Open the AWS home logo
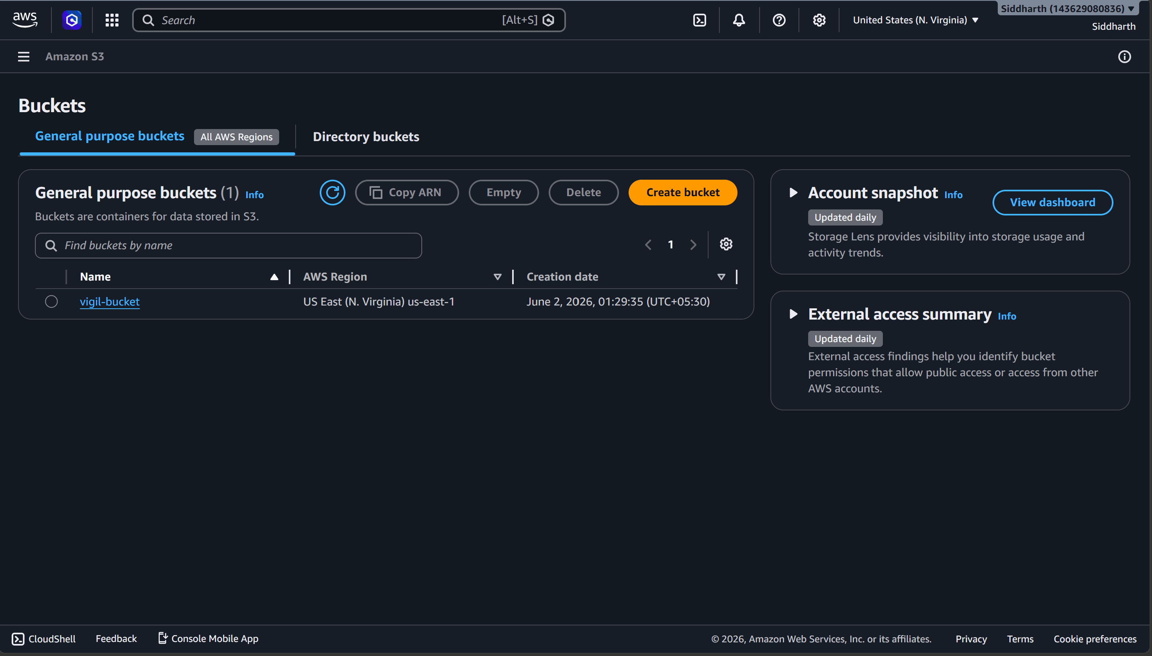 tap(25, 20)
